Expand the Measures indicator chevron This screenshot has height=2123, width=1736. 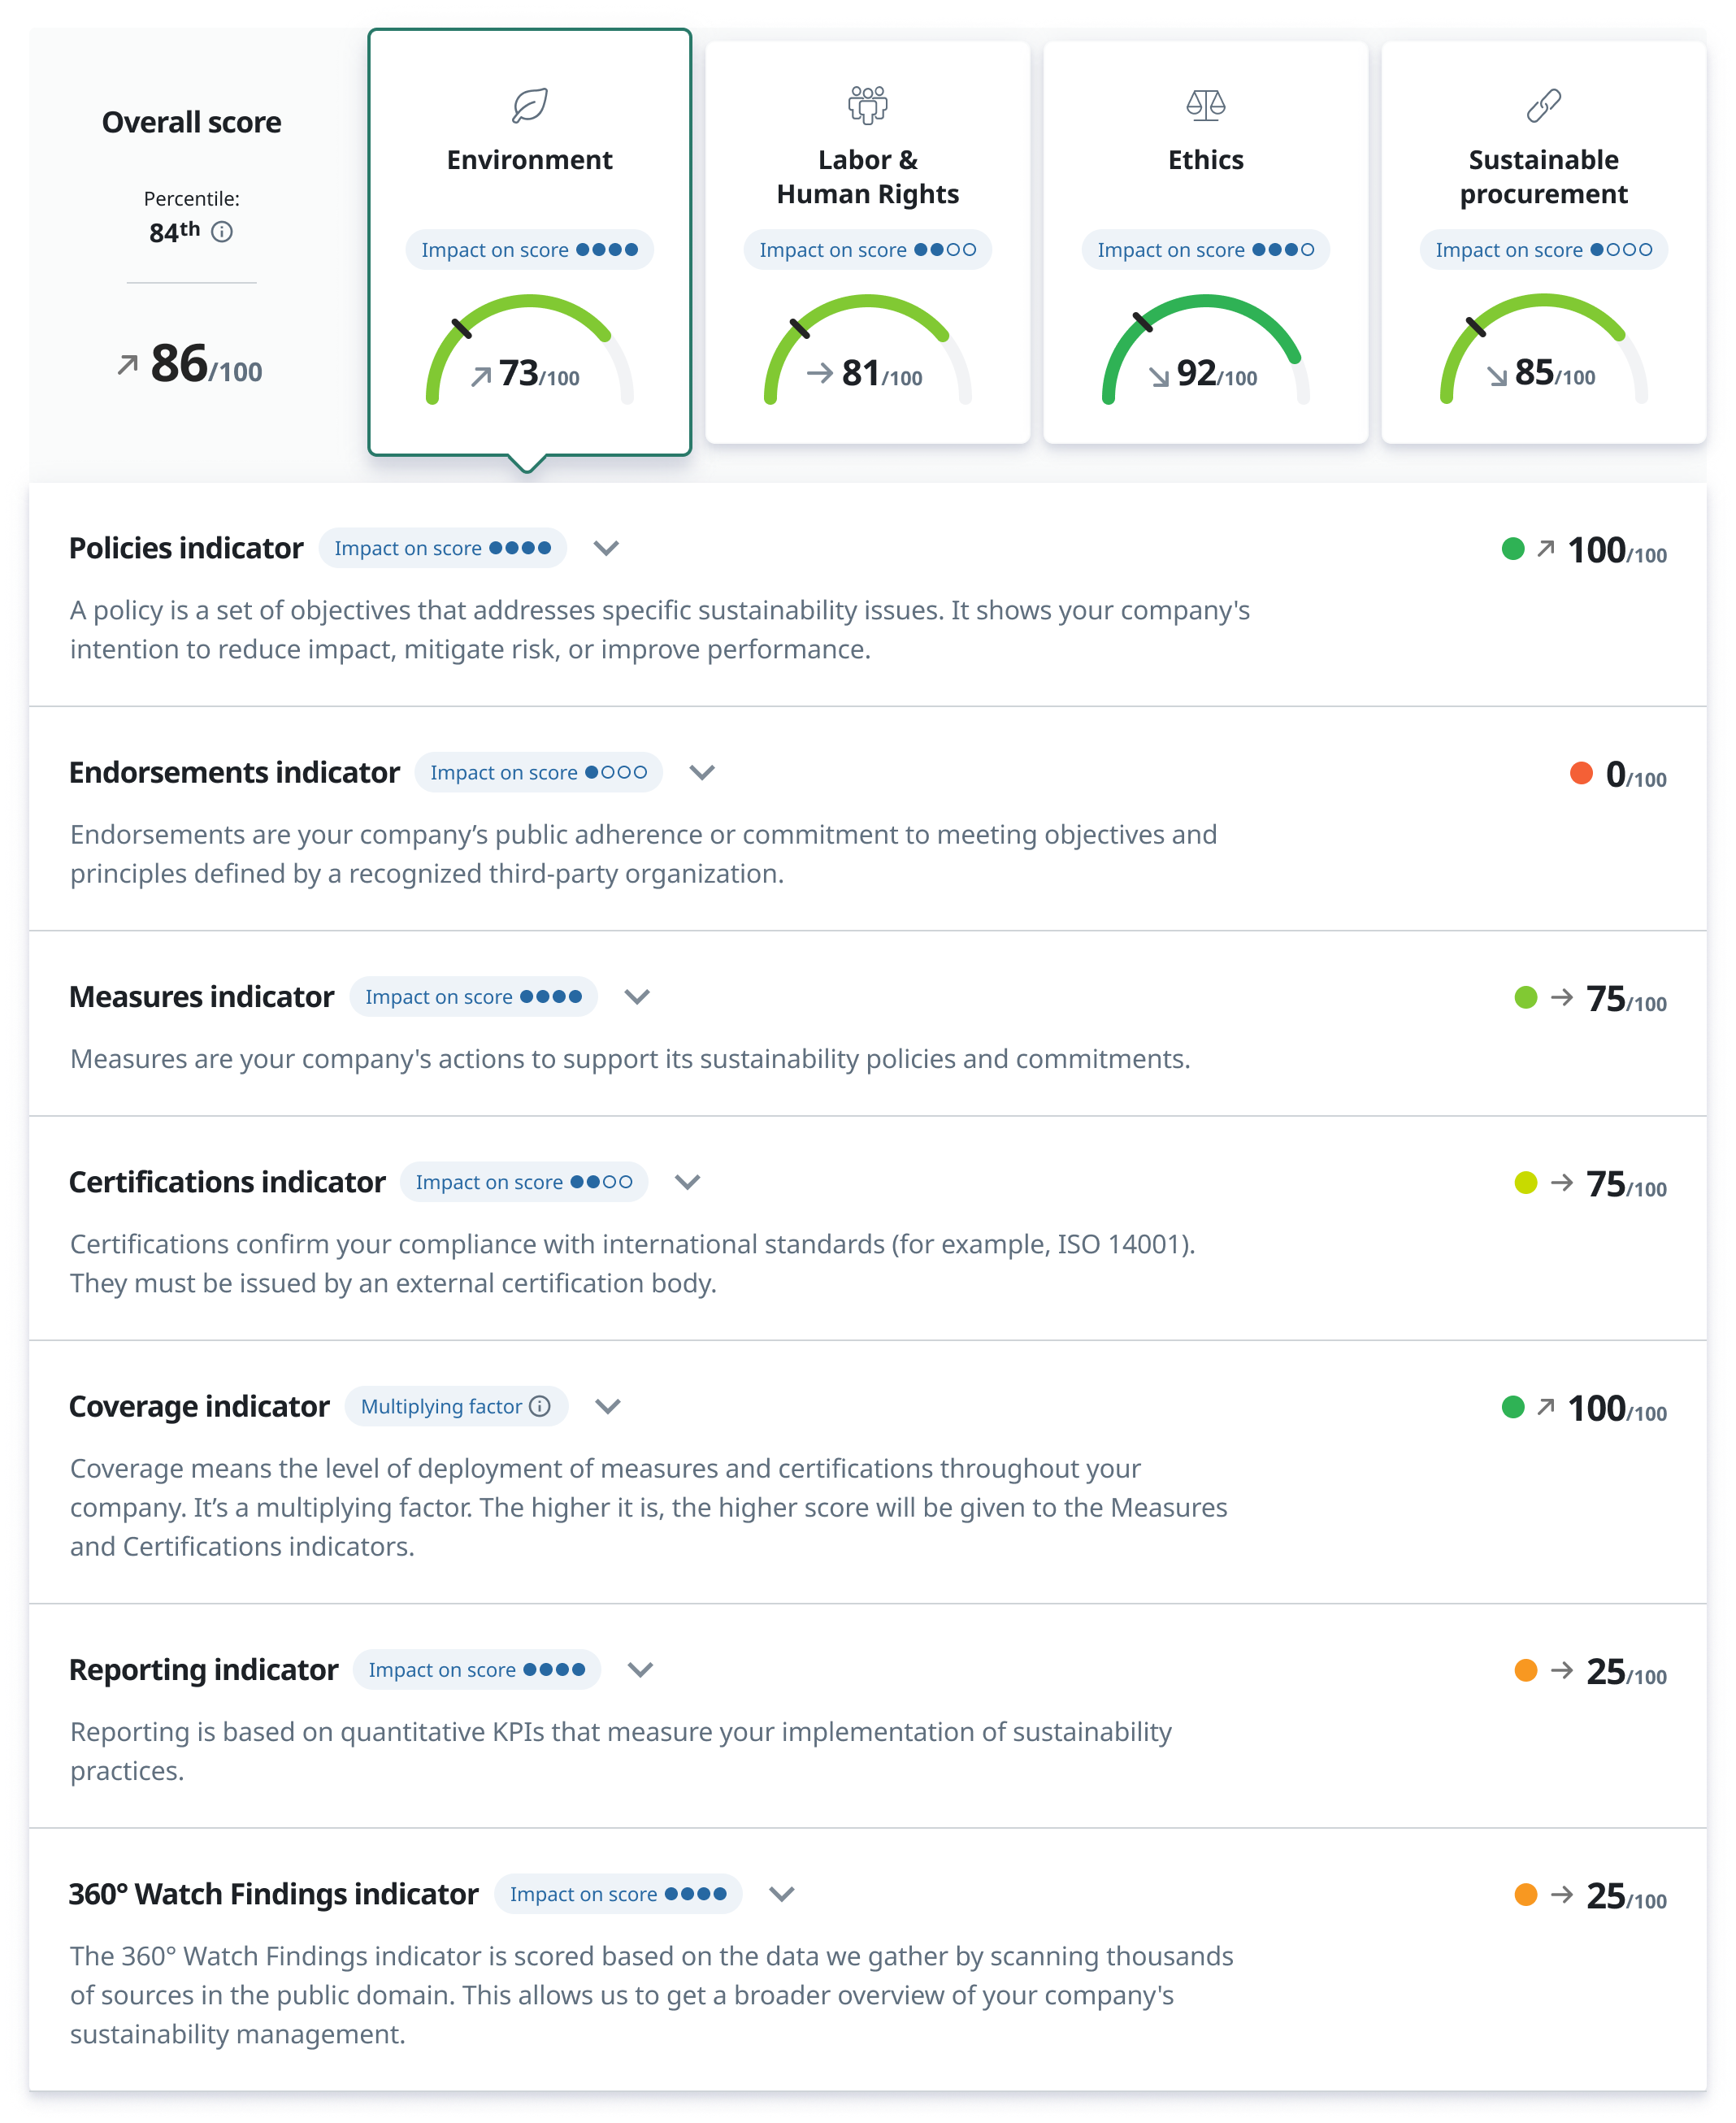click(637, 997)
